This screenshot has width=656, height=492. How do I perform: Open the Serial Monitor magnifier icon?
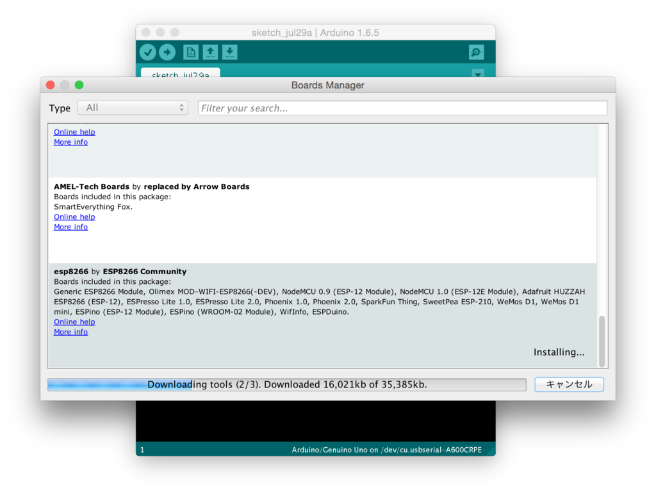(477, 53)
